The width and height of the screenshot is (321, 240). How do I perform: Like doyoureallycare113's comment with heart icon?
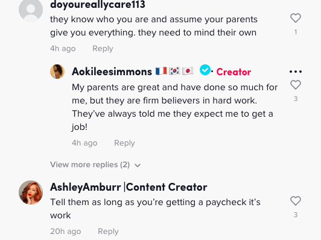click(296, 18)
